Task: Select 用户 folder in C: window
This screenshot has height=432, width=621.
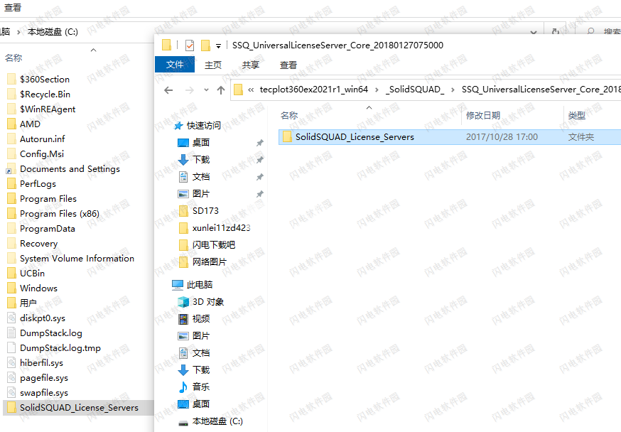Action: [x=22, y=303]
